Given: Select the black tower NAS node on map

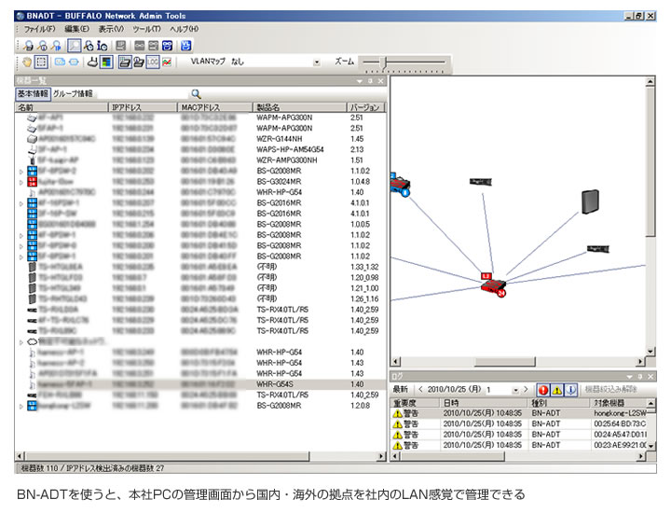Looking at the screenshot, I should pos(590,201).
